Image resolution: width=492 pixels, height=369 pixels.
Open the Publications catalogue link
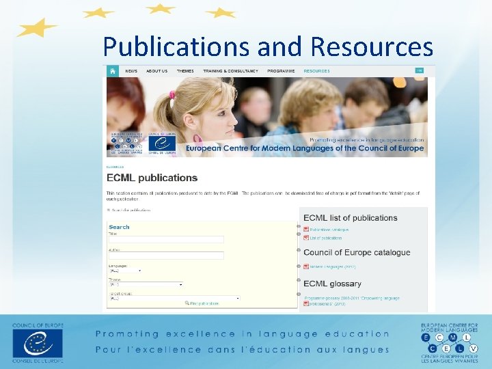pos(329,230)
